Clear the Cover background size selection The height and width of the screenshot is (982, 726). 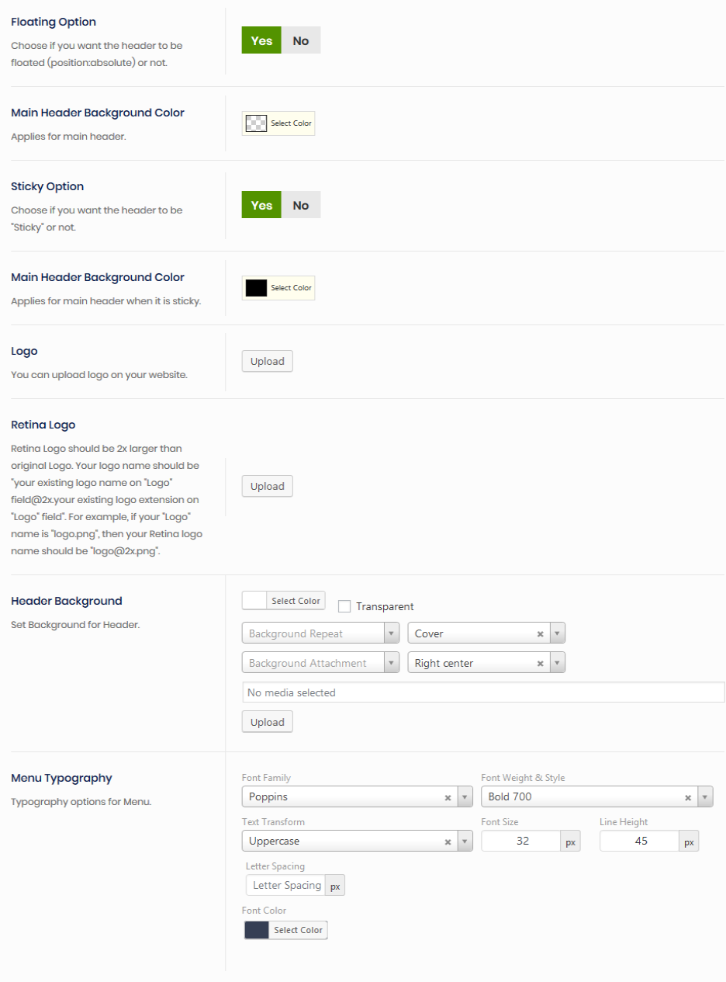coord(541,634)
